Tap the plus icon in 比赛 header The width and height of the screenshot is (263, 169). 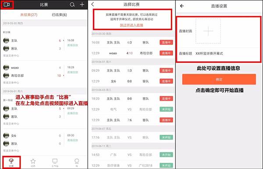(x=82, y=4)
